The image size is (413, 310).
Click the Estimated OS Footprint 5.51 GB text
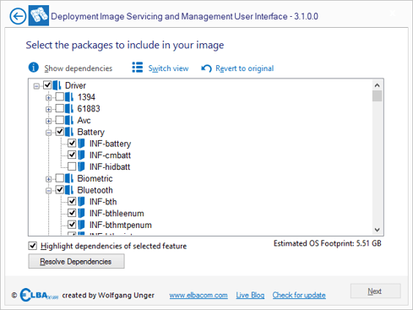pyautogui.click(x=328, y=243)
